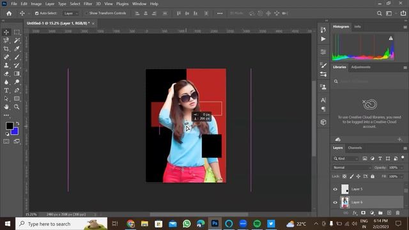Select the Layer 5 thumbnail

[345, 189]
